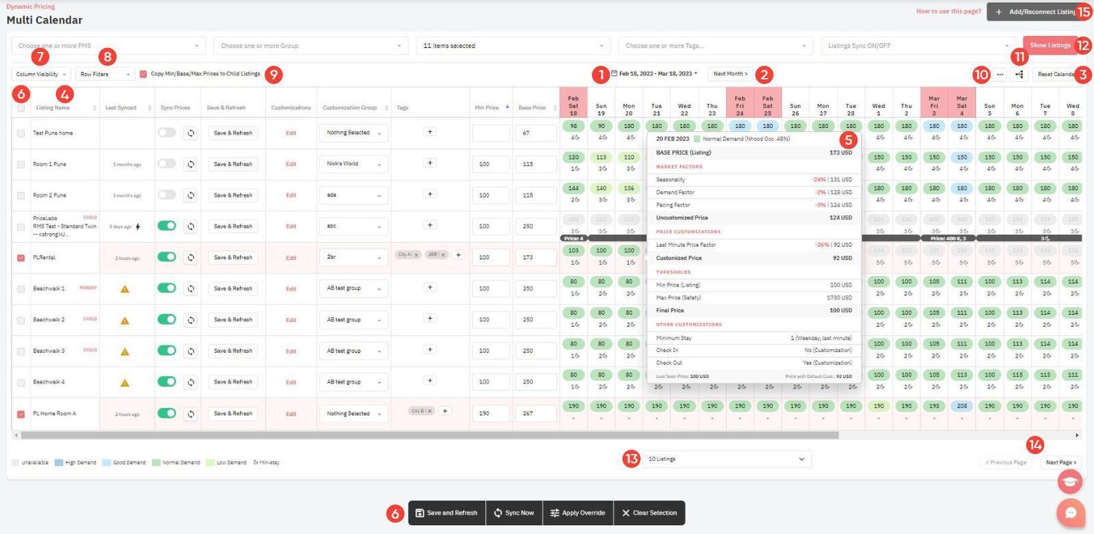Image resolution: width=1094 pixels, height=534 pixels.
Task: Open the Row Filters dropdown
Action: coord(105,74)
